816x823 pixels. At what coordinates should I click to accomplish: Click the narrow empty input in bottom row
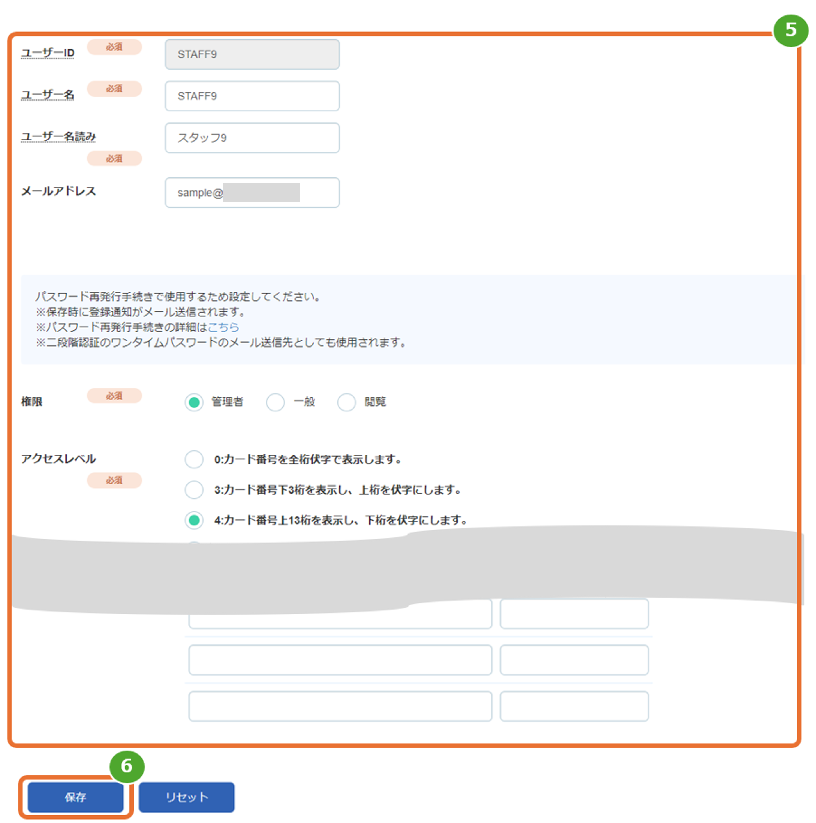point(574,706)
